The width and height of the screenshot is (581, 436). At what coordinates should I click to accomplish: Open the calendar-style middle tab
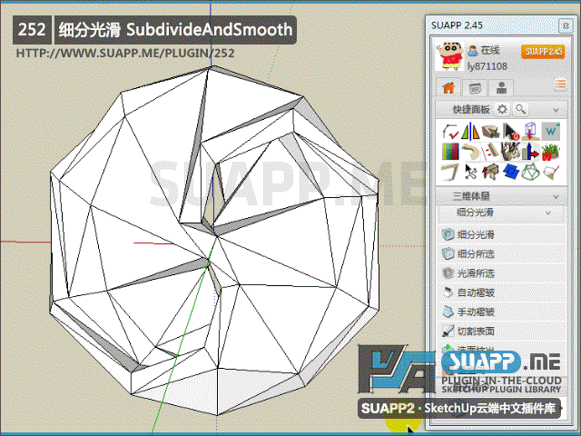pos(474,88)
